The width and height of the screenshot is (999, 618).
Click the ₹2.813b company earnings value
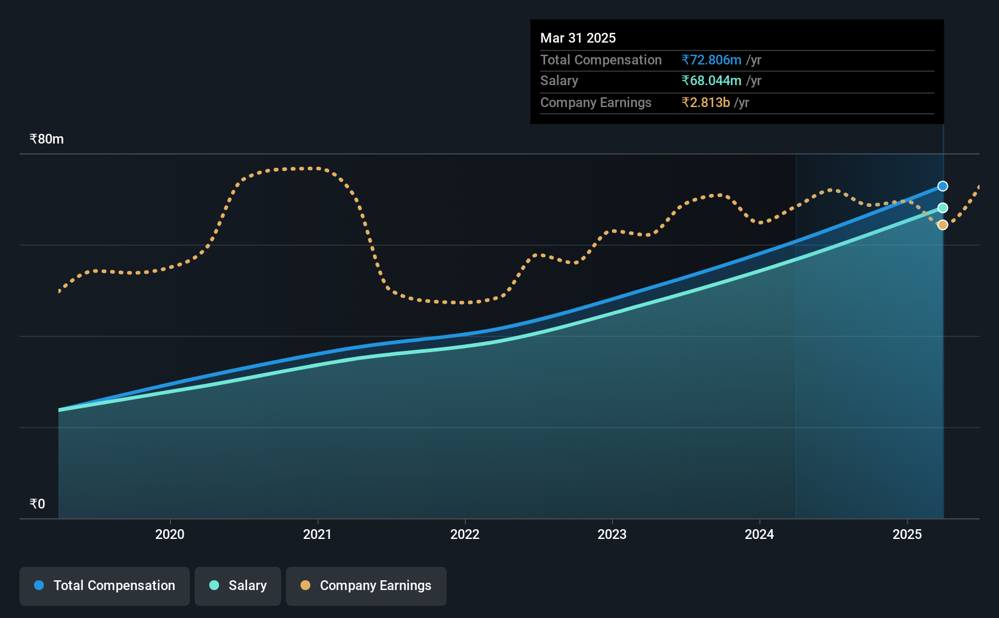[x=706, y=102]
